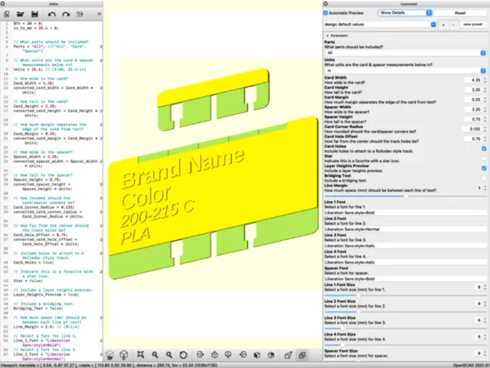The height and width of the screenshot is (368, 490).
Task: Click the Line 4 Font text field
Action: [405, 262]
